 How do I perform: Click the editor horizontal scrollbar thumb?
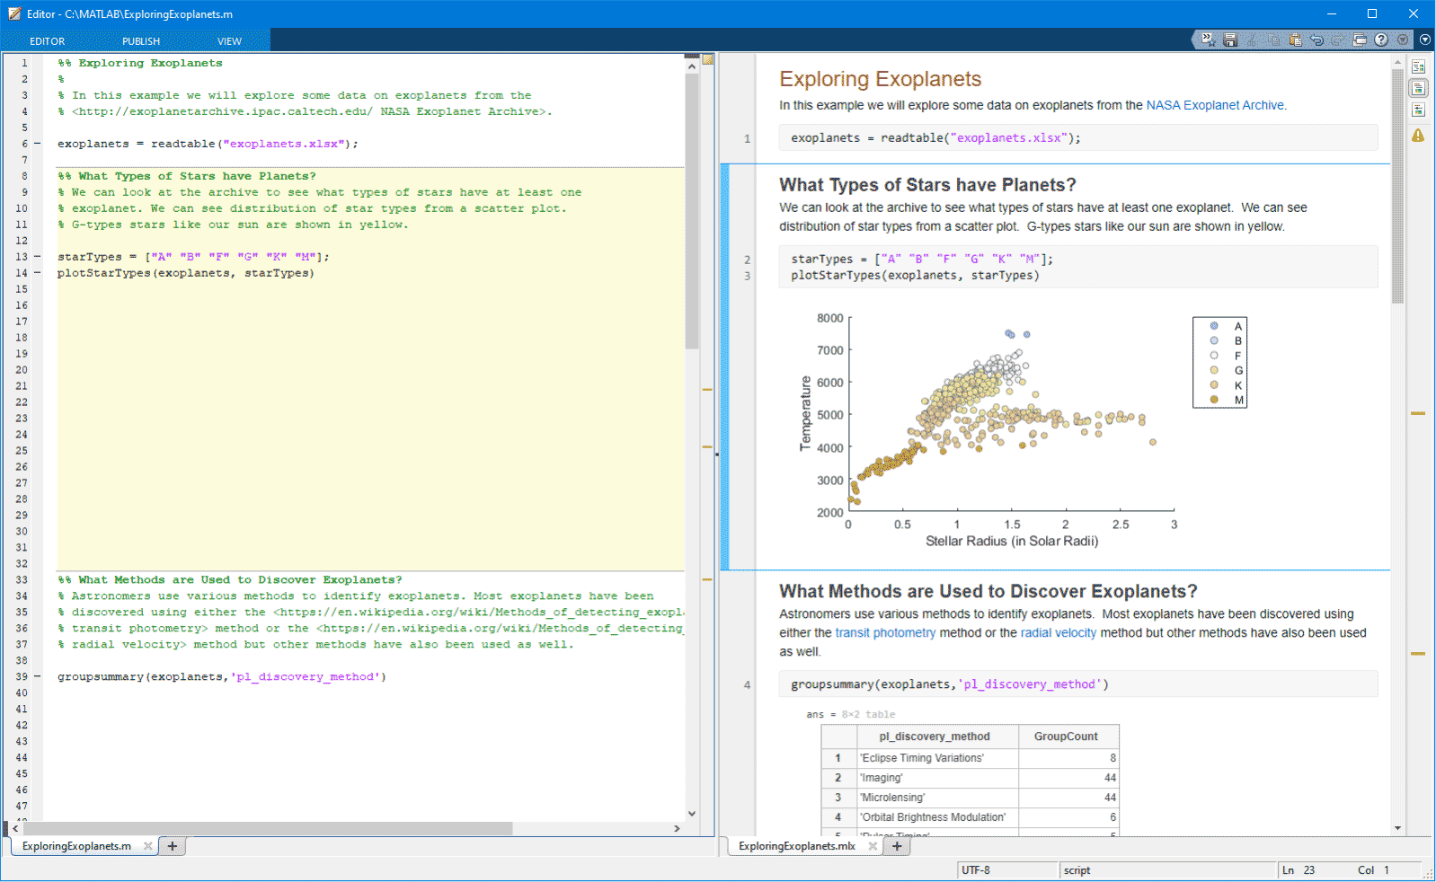click(x=268, y=828)
